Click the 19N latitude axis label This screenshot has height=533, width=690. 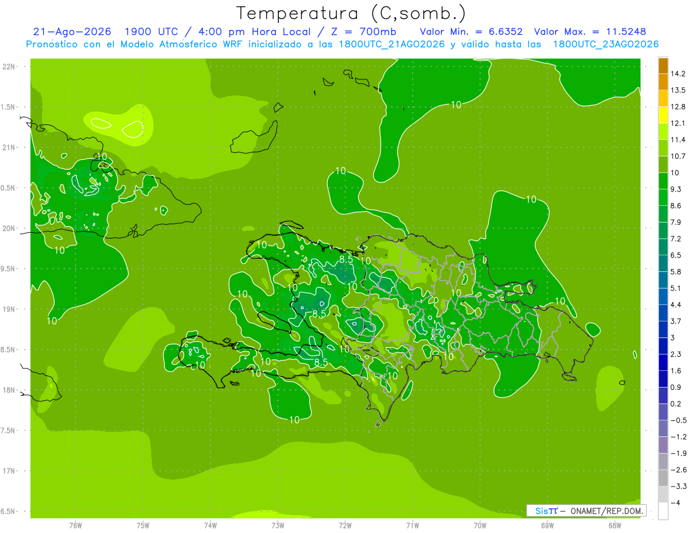pos(10,309)
